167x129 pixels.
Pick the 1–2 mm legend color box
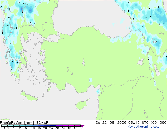tap(17, 126)
